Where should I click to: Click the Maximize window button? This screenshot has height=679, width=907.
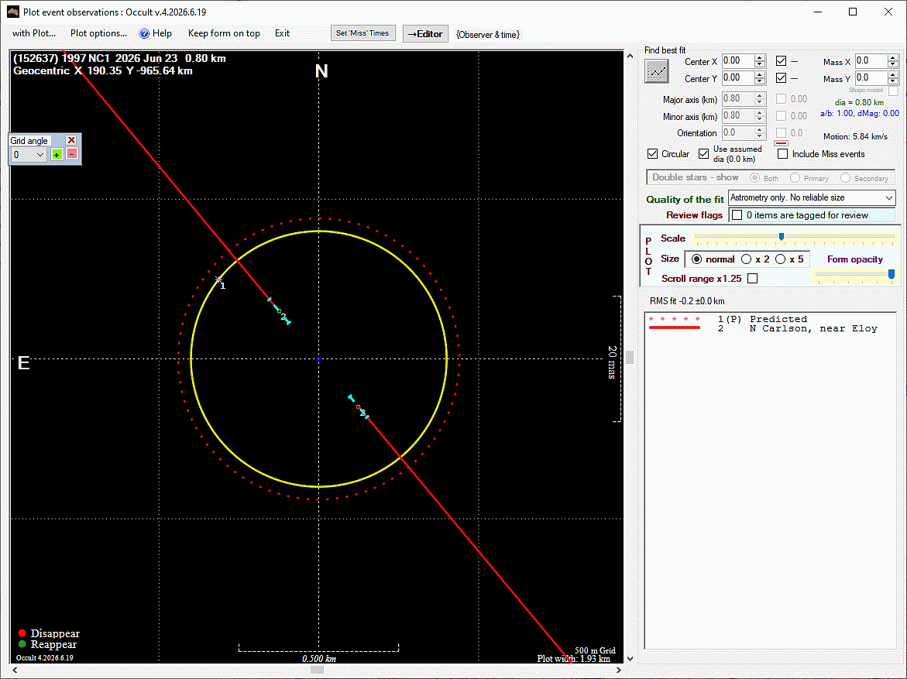853,12
